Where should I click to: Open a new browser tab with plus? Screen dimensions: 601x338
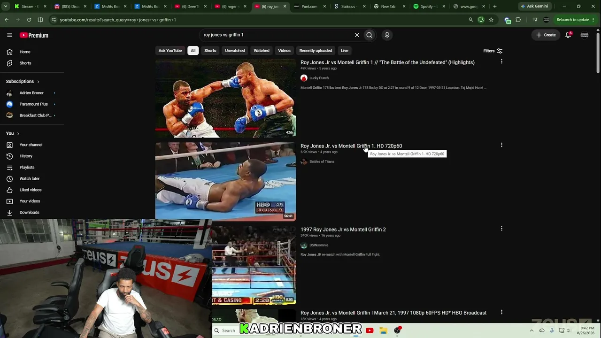tap(495, 7)
